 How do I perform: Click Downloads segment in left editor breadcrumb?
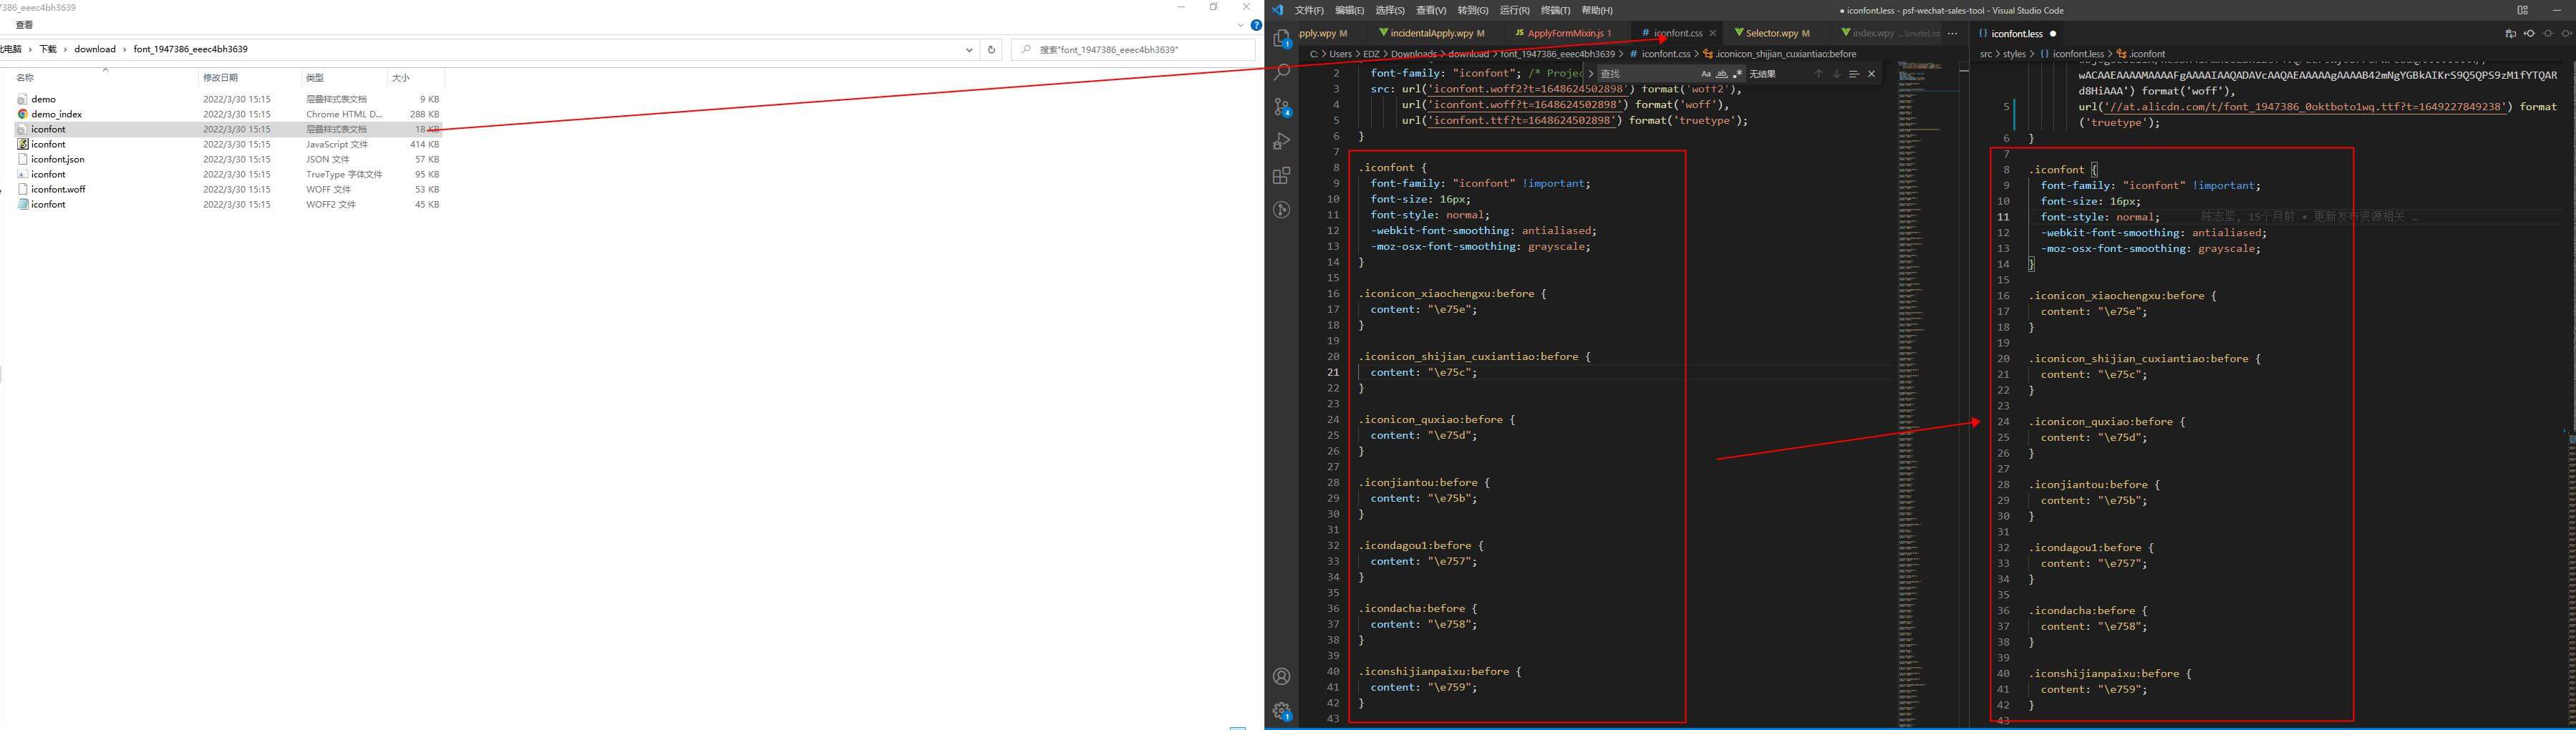coord(1413,54)
